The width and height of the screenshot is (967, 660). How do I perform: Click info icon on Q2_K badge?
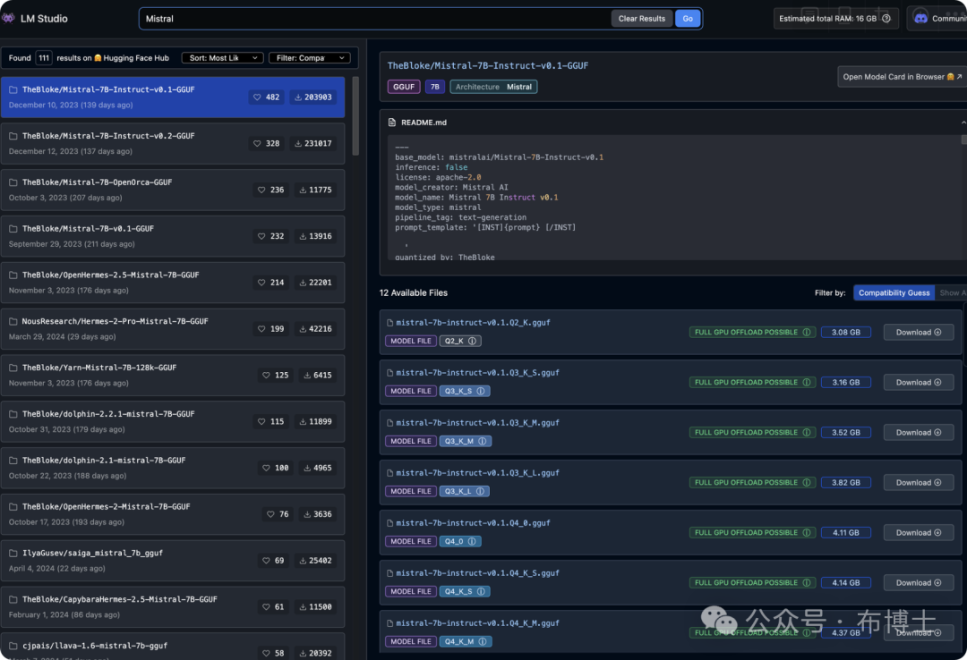(472, 341)
